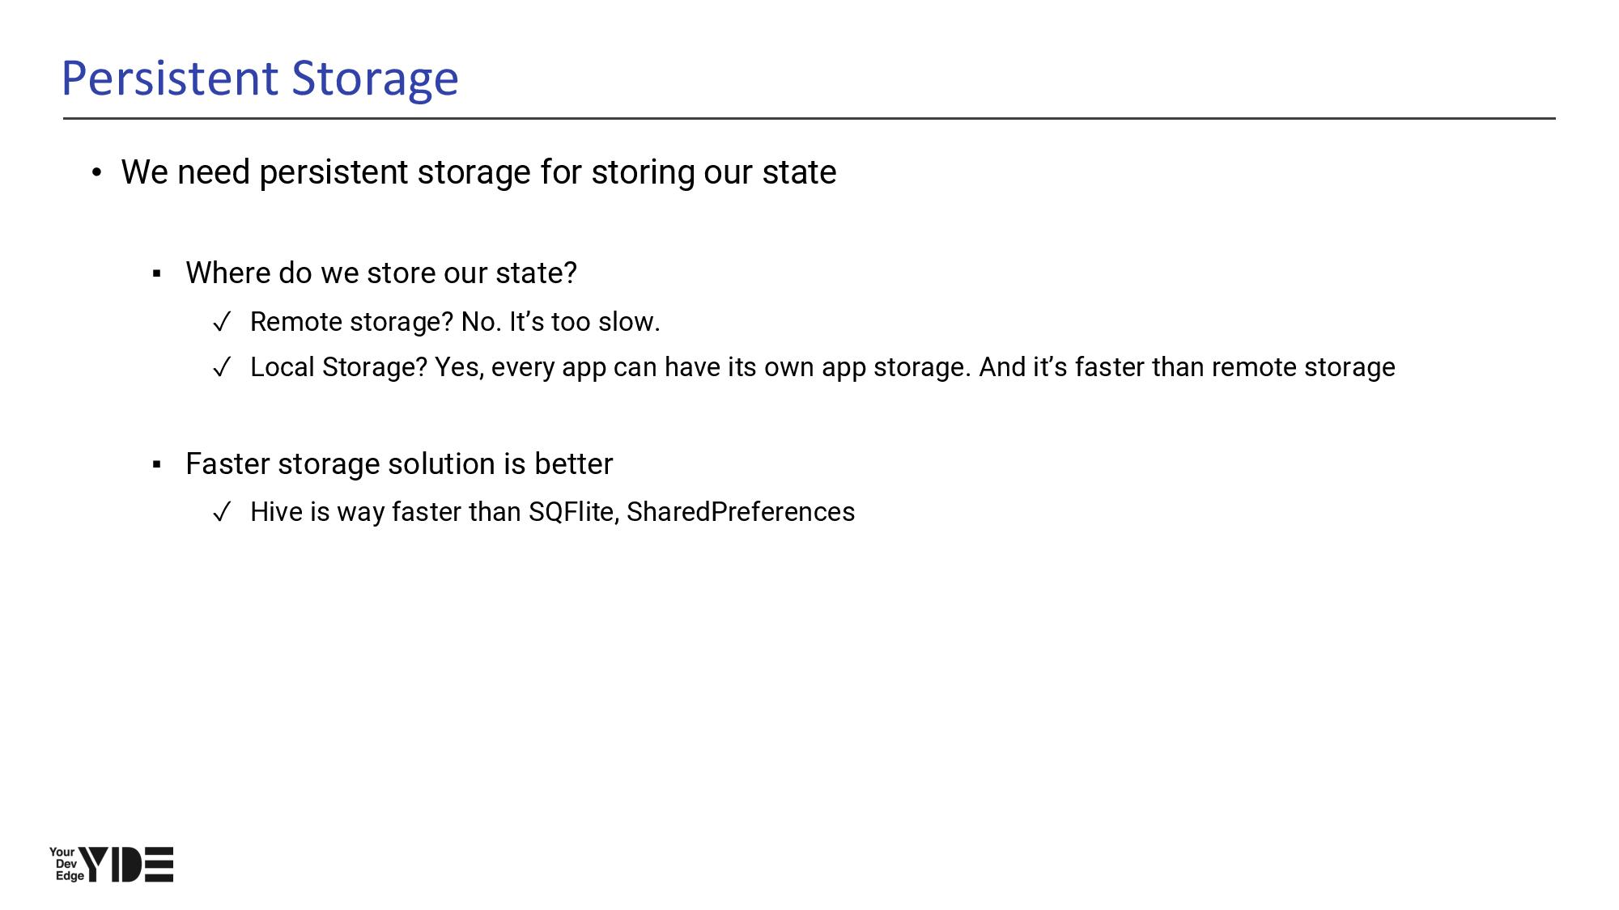Click the "Remote storage? No. It's too slow." text
1619x910 pixels.
tap(455, 322)
